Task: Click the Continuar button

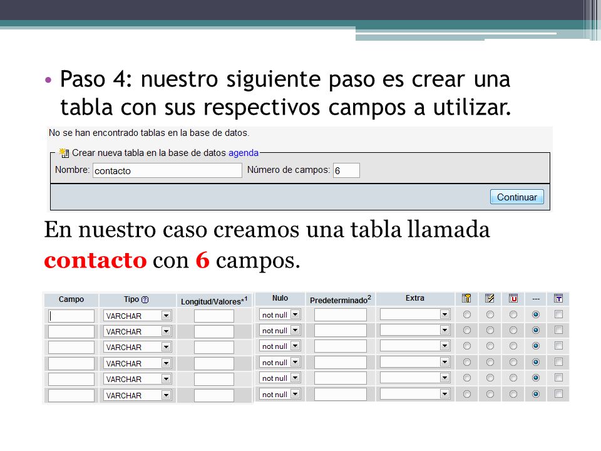Action: pos(516,197)
